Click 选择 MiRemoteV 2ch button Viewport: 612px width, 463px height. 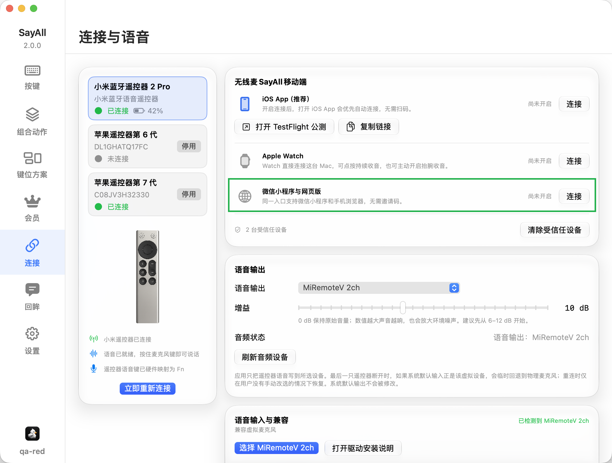(277, 448)
